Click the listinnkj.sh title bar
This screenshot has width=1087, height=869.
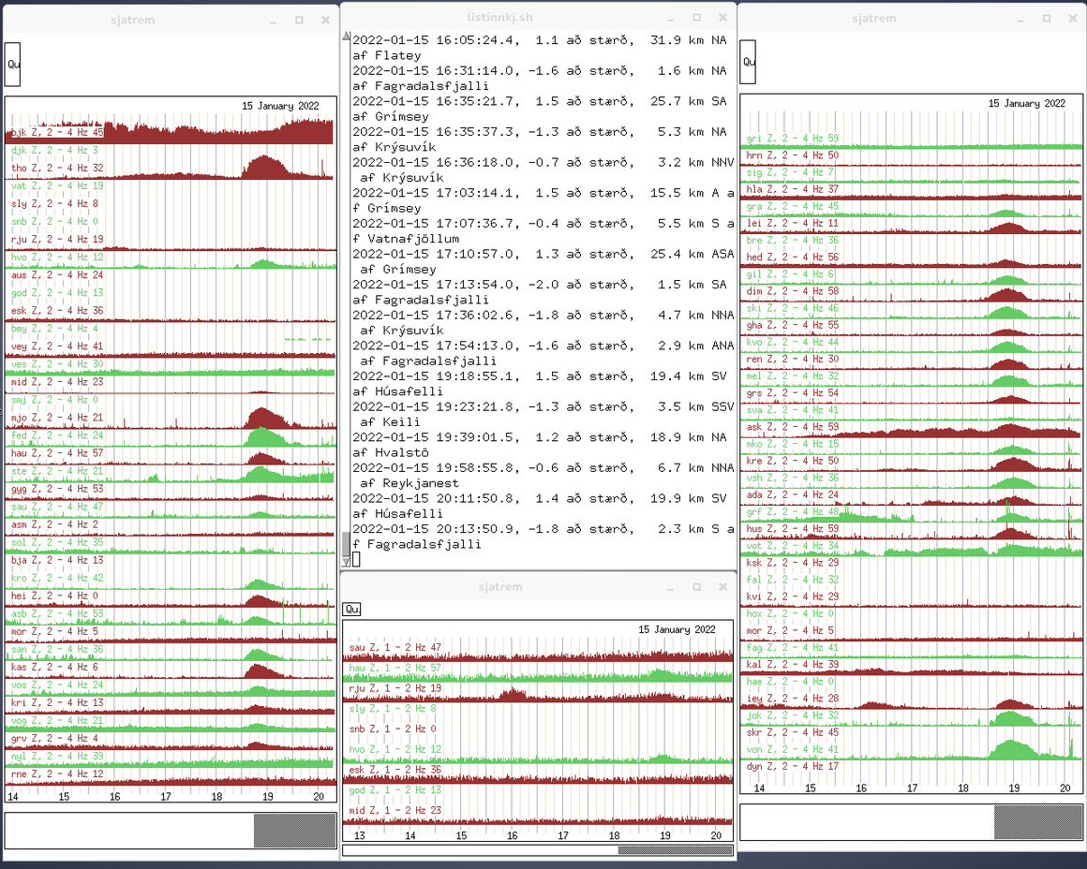point(525,18)
